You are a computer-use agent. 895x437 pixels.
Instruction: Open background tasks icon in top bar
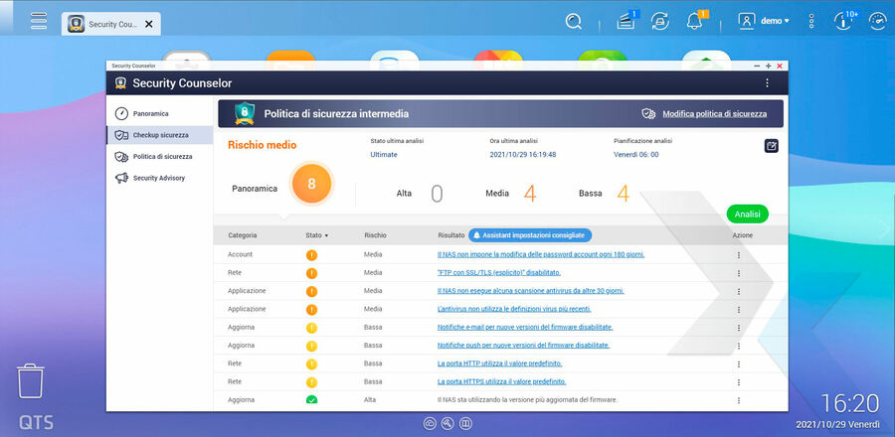tap(626, 21)
